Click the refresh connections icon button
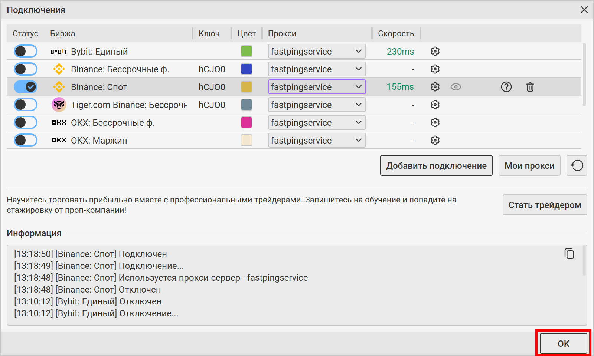This screenshot has height=356, width=594. [x=577, y=165]
